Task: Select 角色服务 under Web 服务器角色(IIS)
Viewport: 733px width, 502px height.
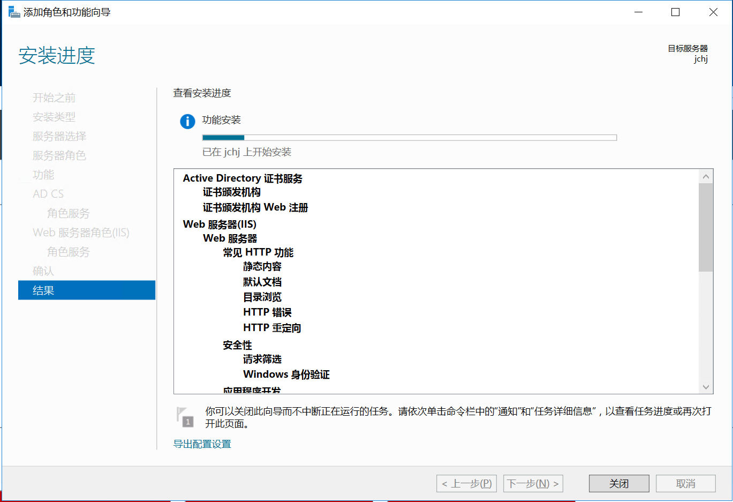Action: coord(69,252)
